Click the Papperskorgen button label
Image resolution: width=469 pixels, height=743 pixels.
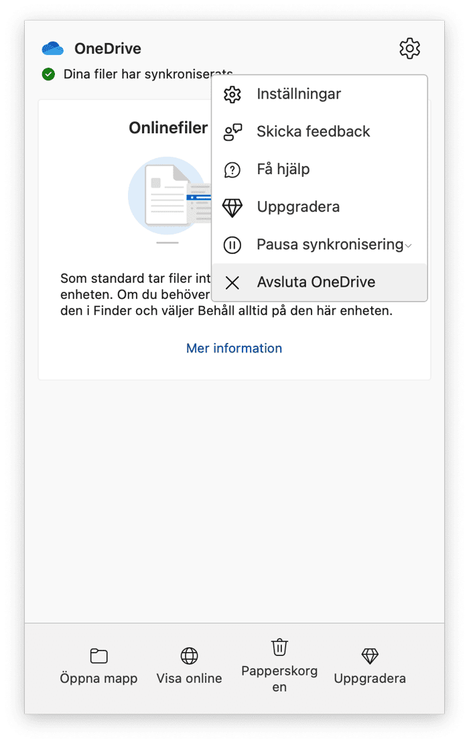279,679
